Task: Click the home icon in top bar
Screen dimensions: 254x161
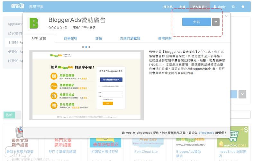Action: pyautogui.click(x=243, y=7)
